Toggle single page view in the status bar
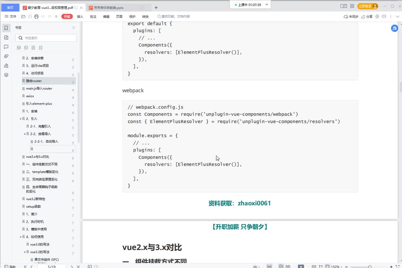 click(x=281, y=267)
